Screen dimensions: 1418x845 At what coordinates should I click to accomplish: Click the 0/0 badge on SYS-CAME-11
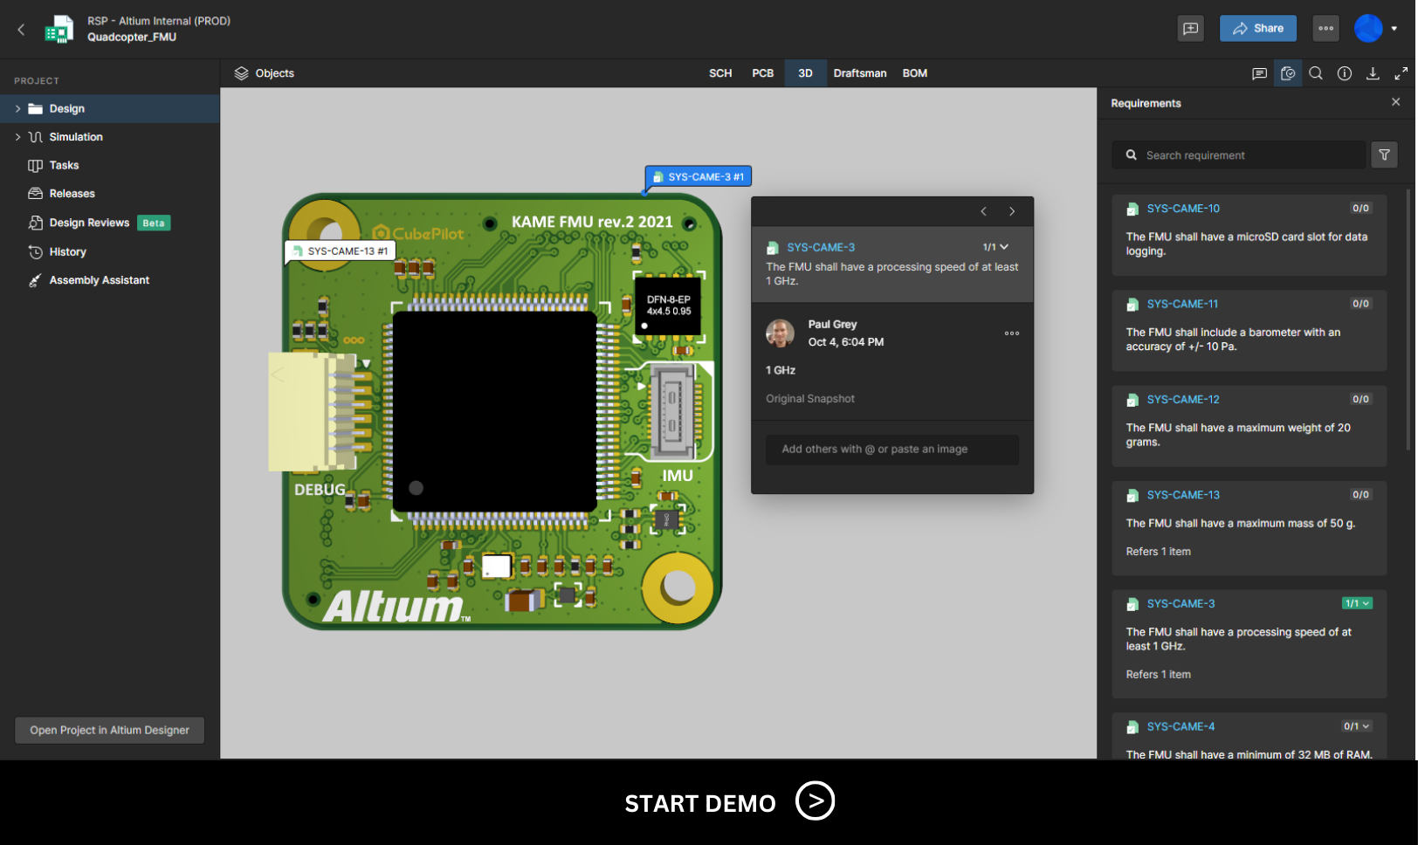pyautogui.click(x=1360, y=304)
